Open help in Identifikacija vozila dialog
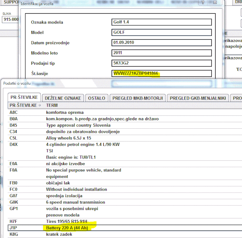 203,2
